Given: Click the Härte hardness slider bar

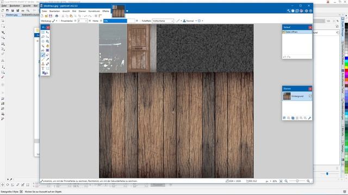Looking at the screenshot, I should click(x=119, y=21).
